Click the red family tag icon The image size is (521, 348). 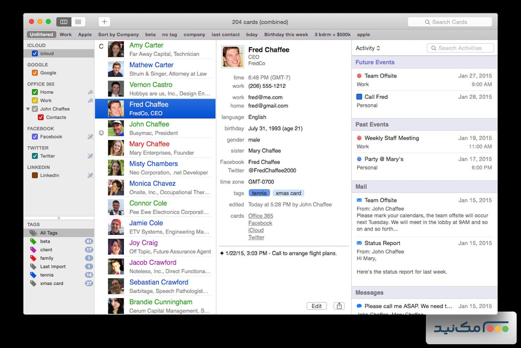pos(33,258)
